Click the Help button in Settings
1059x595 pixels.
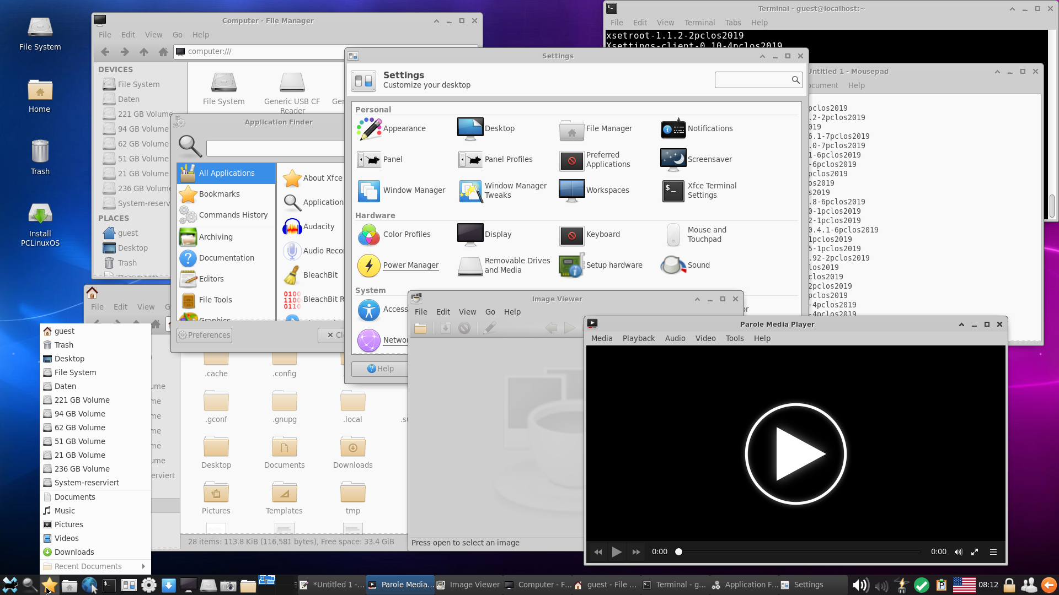380,369
